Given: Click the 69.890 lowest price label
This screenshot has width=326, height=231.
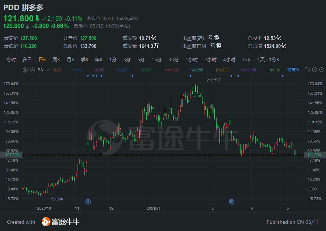Looking at the screenshot, I should pyautogui.click(x=57, y=199).
